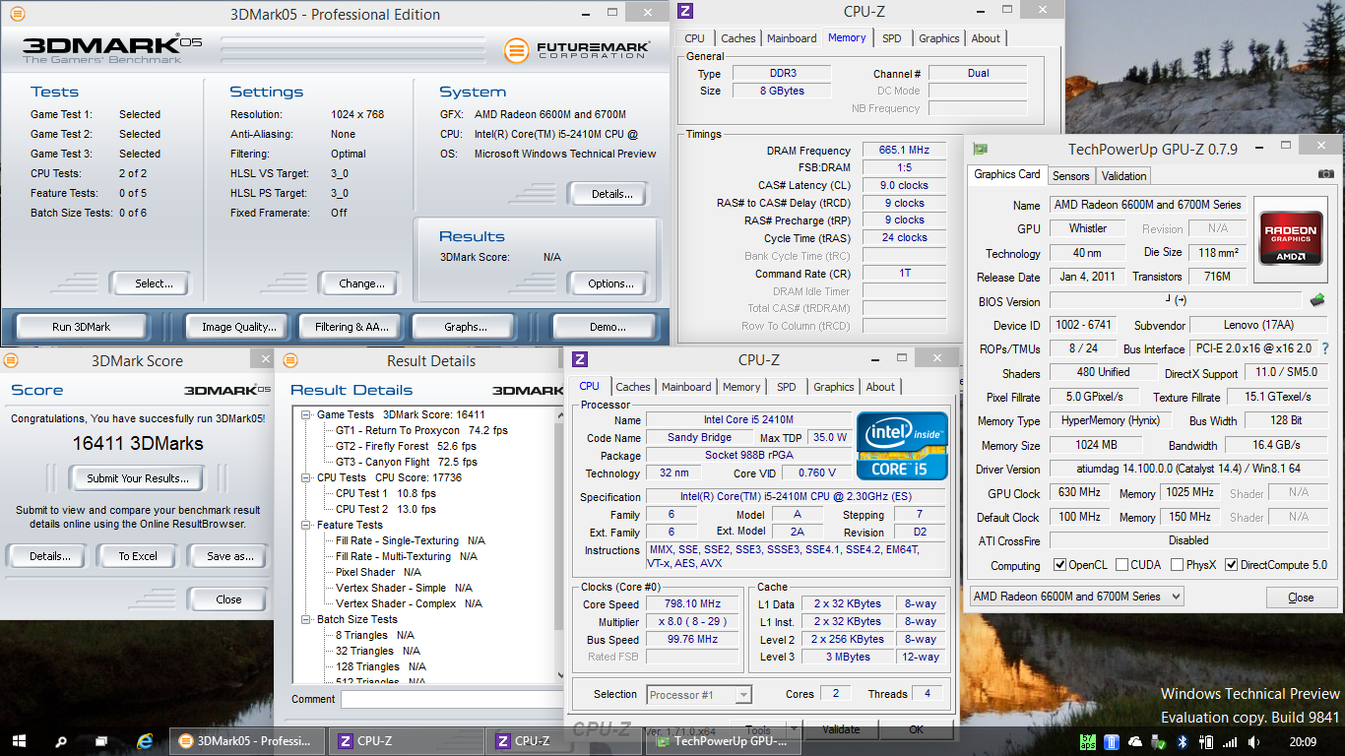Click the GPU-Z save BIOS arrow icon
The height and width of the screenshot is (756, 1345).
coord(1317,300)
